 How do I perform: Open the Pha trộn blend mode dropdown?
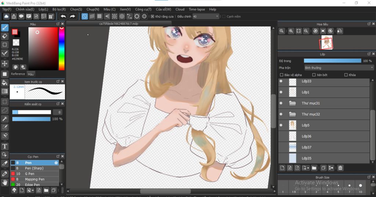coord(339,68)
